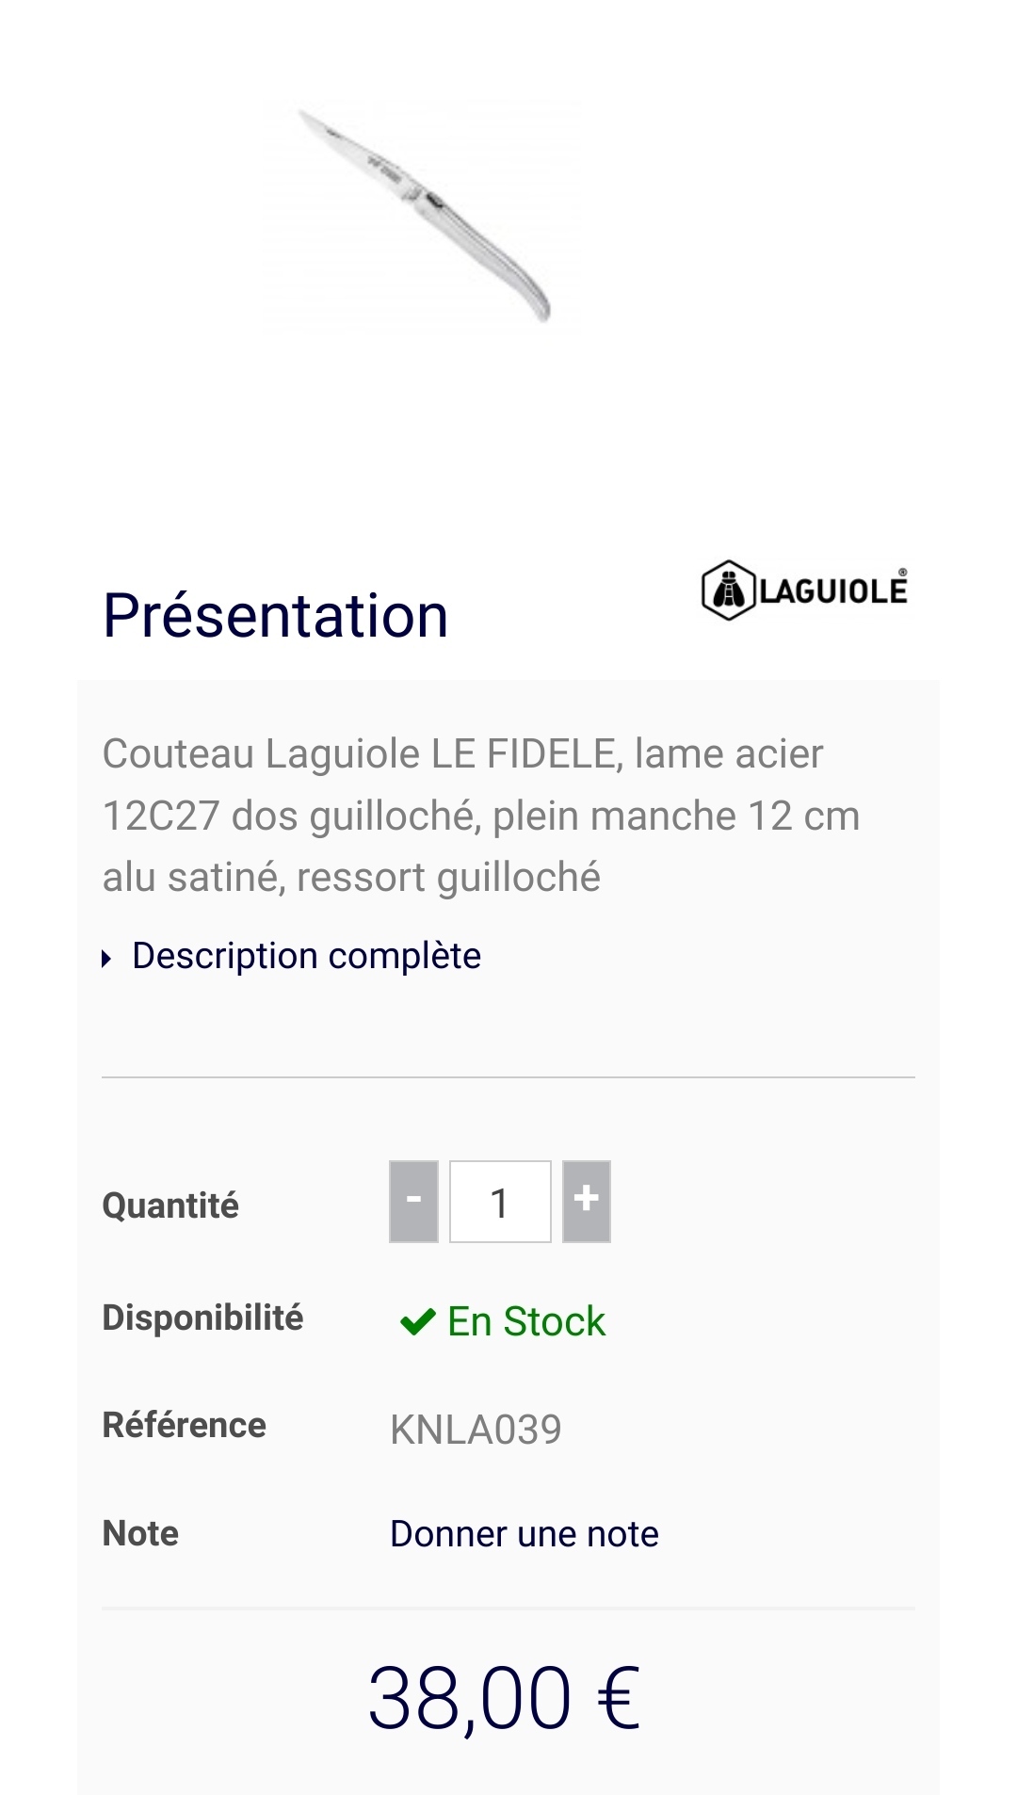Screen dimensions: 1017x1795
Task: Click the Disponibilité label
Action: tap(202, 1318)
